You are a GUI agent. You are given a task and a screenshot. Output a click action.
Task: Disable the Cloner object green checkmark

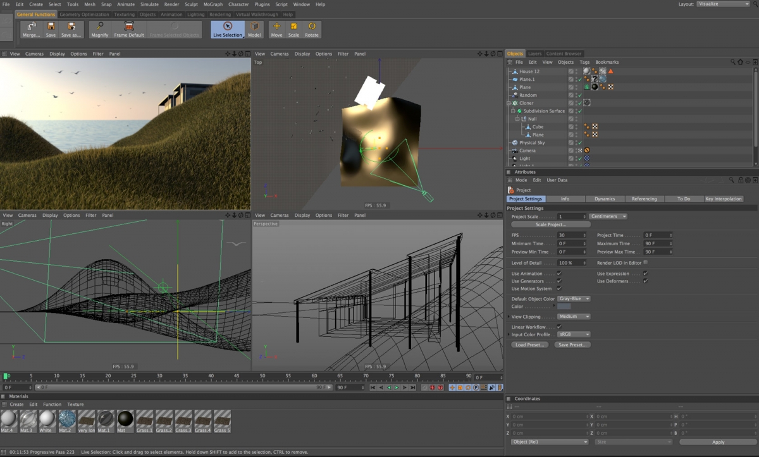[580, 103]
